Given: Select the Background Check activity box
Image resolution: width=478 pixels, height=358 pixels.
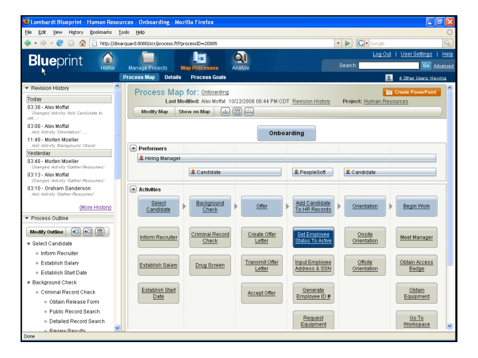Looking at the screenshot, I should click(x=210, y=206).
